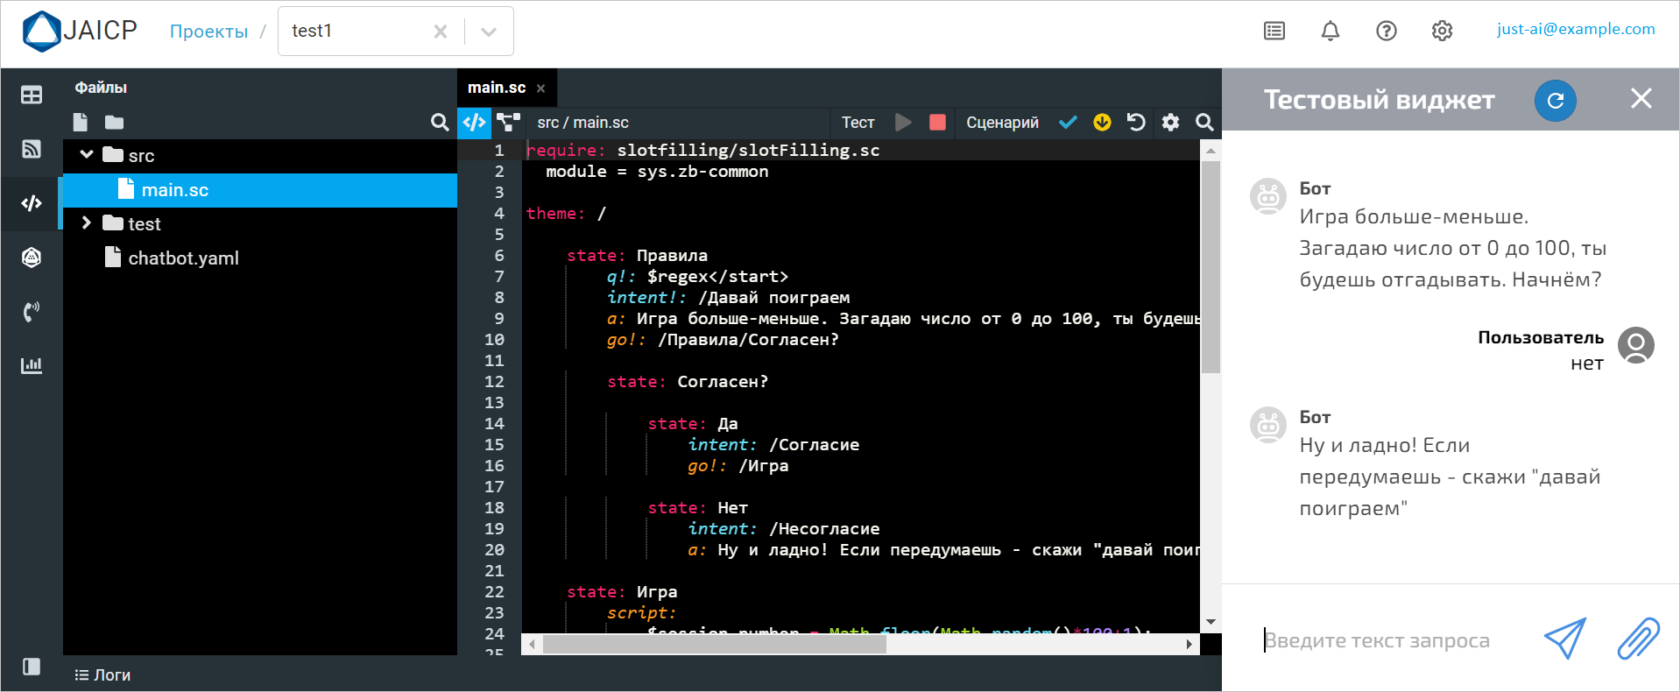Open the notifications bell
This screenshot has width=1680, height=692.
click(x=1330, y=32)
